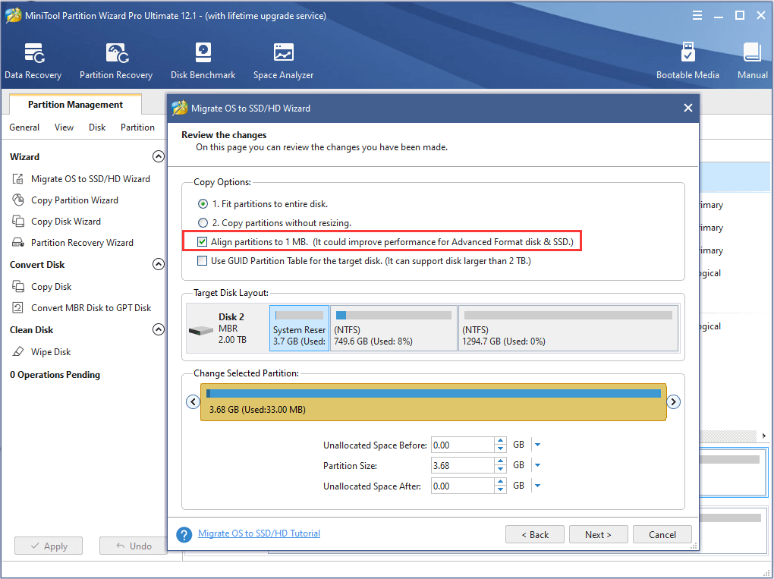Click the Back button
Image resolution: width=774 pixels, height=579 pixels.
point(535,534)
